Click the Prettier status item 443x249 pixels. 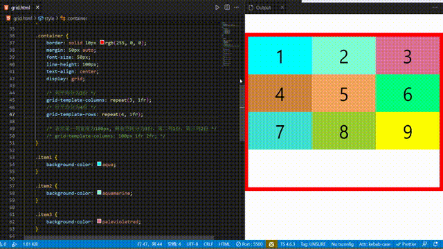pyautogui.click(x=406, y=244)
